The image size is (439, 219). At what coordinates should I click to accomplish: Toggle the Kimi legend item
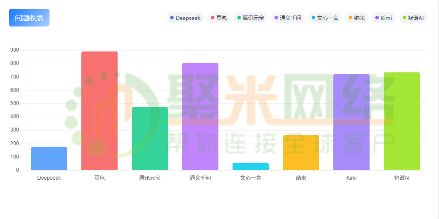tap(384, 18)
